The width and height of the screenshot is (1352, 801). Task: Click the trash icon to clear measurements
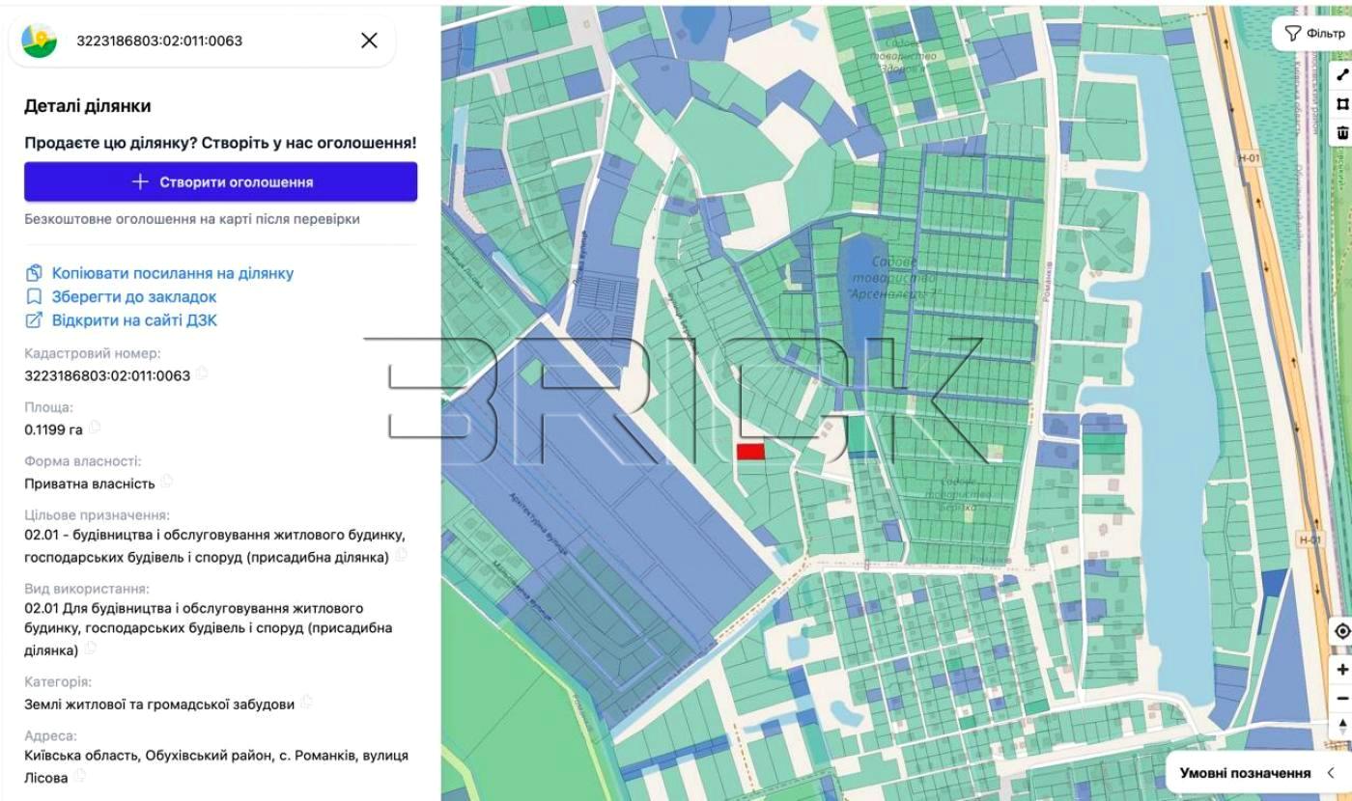(1342, 132)
